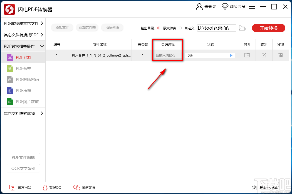Open the hamburger menu in the title bar

click(252, 7)
